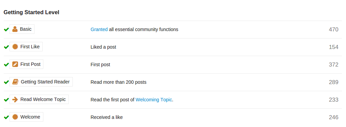
Task: Click the Basic badge user icon
Action: 15,29
